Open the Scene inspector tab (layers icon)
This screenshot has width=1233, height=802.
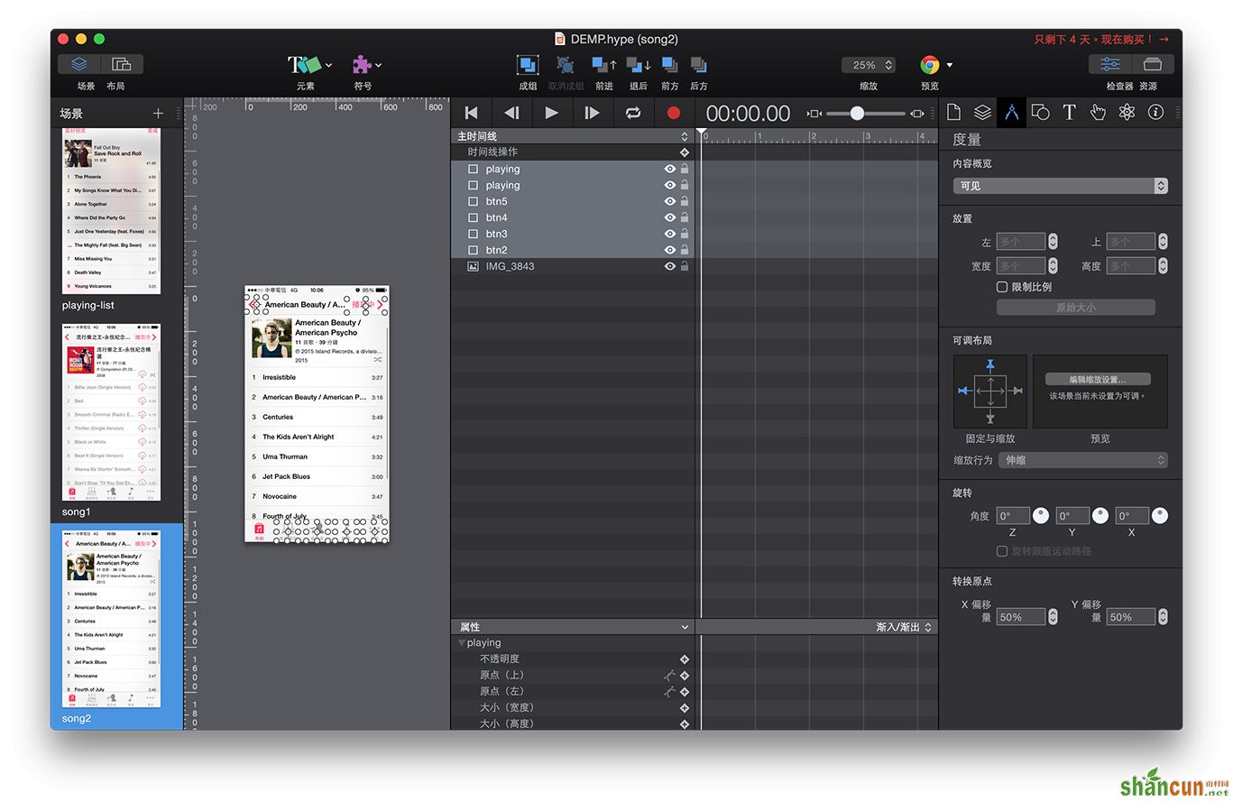point(982,112)
